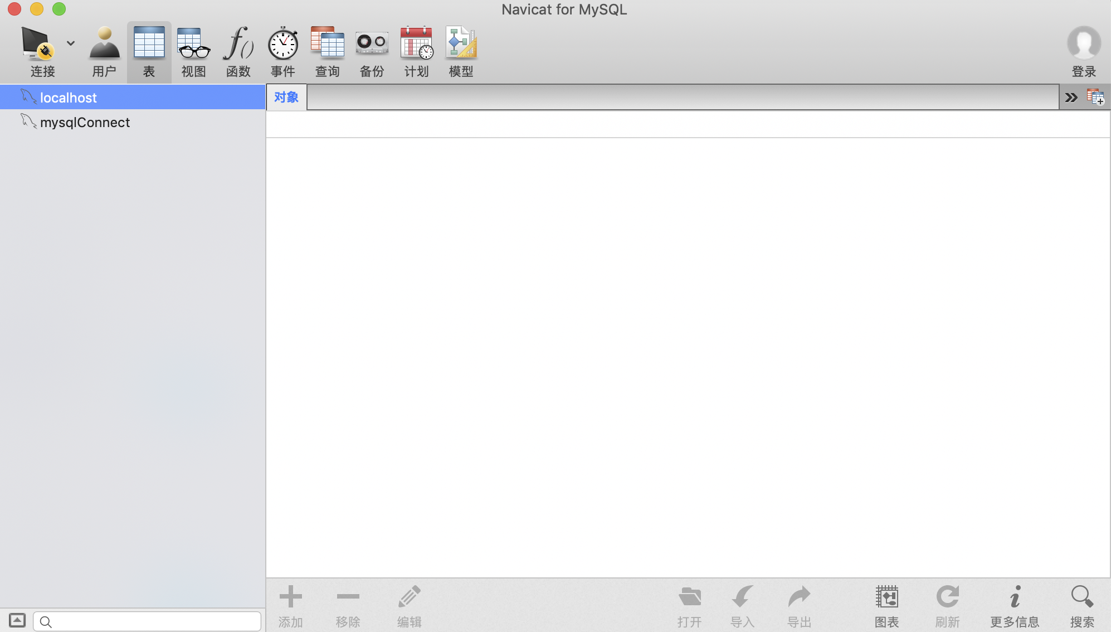
Task: Expand hidden tabs with double-chevron button
Action: tap(1071, 98)
